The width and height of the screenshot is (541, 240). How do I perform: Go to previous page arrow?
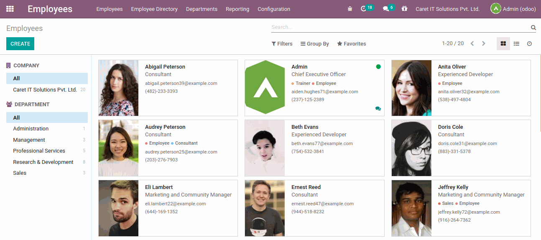tap(472, 43)
